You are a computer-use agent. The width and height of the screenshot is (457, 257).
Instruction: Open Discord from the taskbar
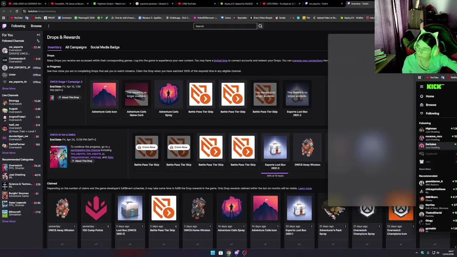coord(236,253)
